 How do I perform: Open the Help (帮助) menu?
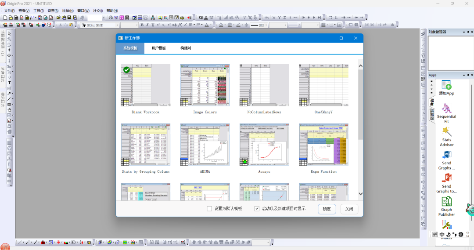[112, 11]
